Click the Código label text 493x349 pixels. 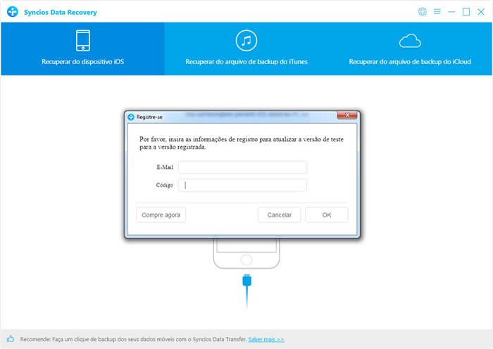[164, 185]
